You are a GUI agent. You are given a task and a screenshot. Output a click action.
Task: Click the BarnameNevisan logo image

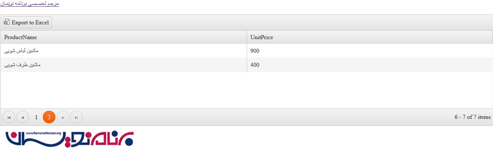69,138
